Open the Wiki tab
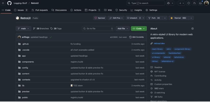The image size is (210, 102). pos(108,10)
